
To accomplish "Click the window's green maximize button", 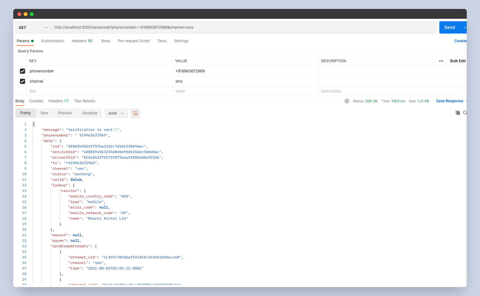I will [32, 14].
